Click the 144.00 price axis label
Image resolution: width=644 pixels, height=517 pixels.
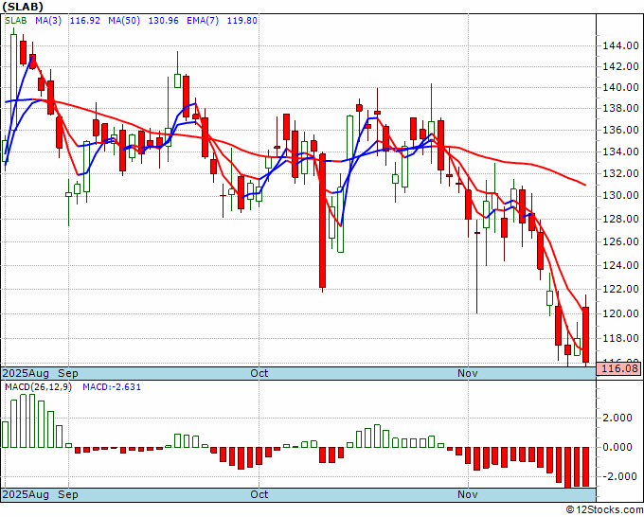pyautogui.click(x=620, y=46)
